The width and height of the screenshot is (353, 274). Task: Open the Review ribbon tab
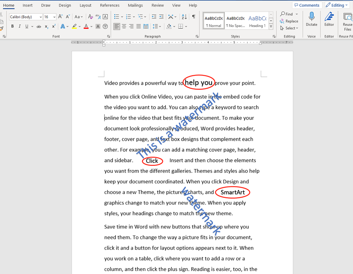[157, 5]
